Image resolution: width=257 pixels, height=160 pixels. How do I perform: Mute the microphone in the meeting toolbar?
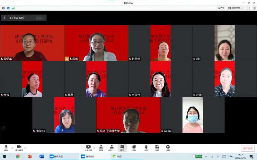[6, 147]
